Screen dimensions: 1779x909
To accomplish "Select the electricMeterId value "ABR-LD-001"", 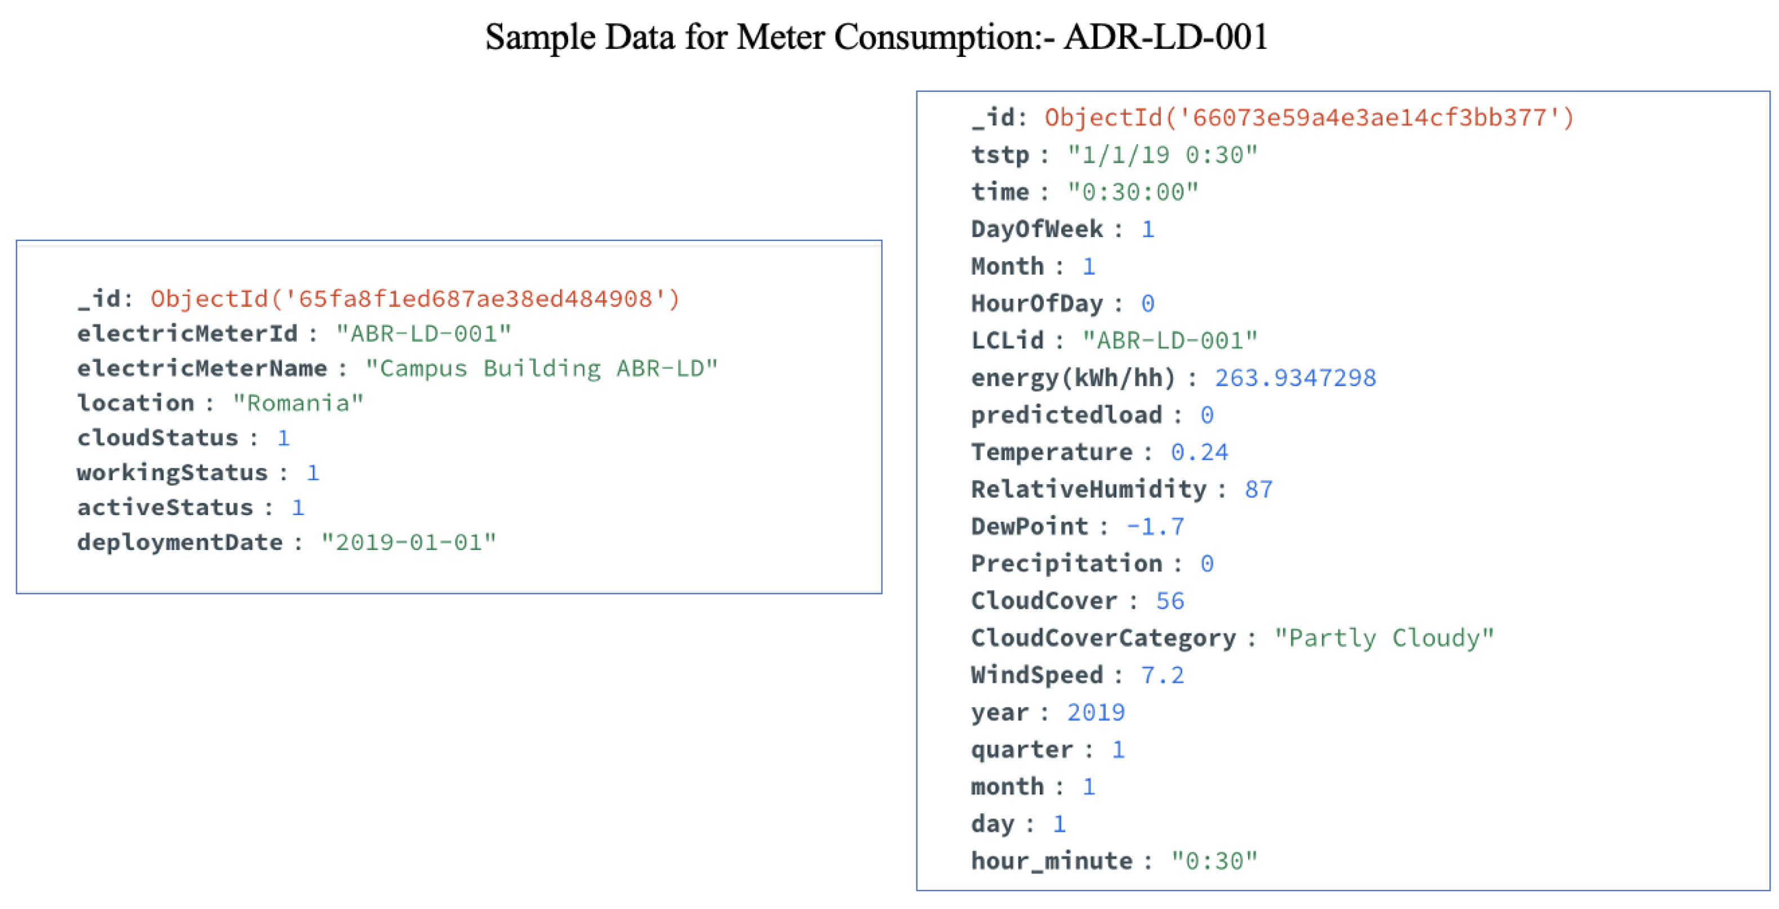I will (423, 333).
